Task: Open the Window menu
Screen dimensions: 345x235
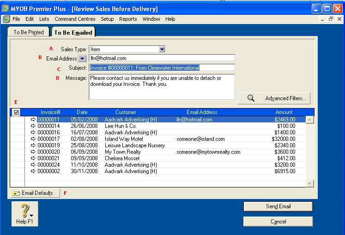Action: pos(151,19)
